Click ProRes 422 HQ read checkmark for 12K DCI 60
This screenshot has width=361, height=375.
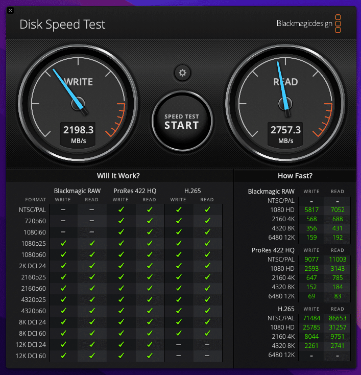150,356
